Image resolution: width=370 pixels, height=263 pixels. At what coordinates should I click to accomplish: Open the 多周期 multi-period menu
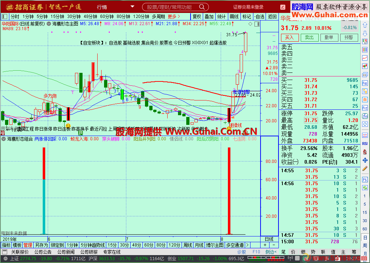click(158, 17)
